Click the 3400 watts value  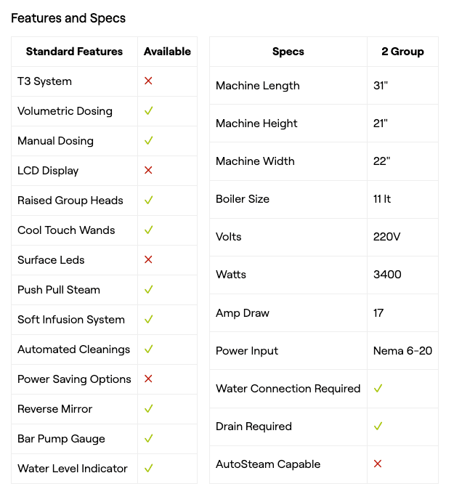pyautogui.click(x=387, y=275)
